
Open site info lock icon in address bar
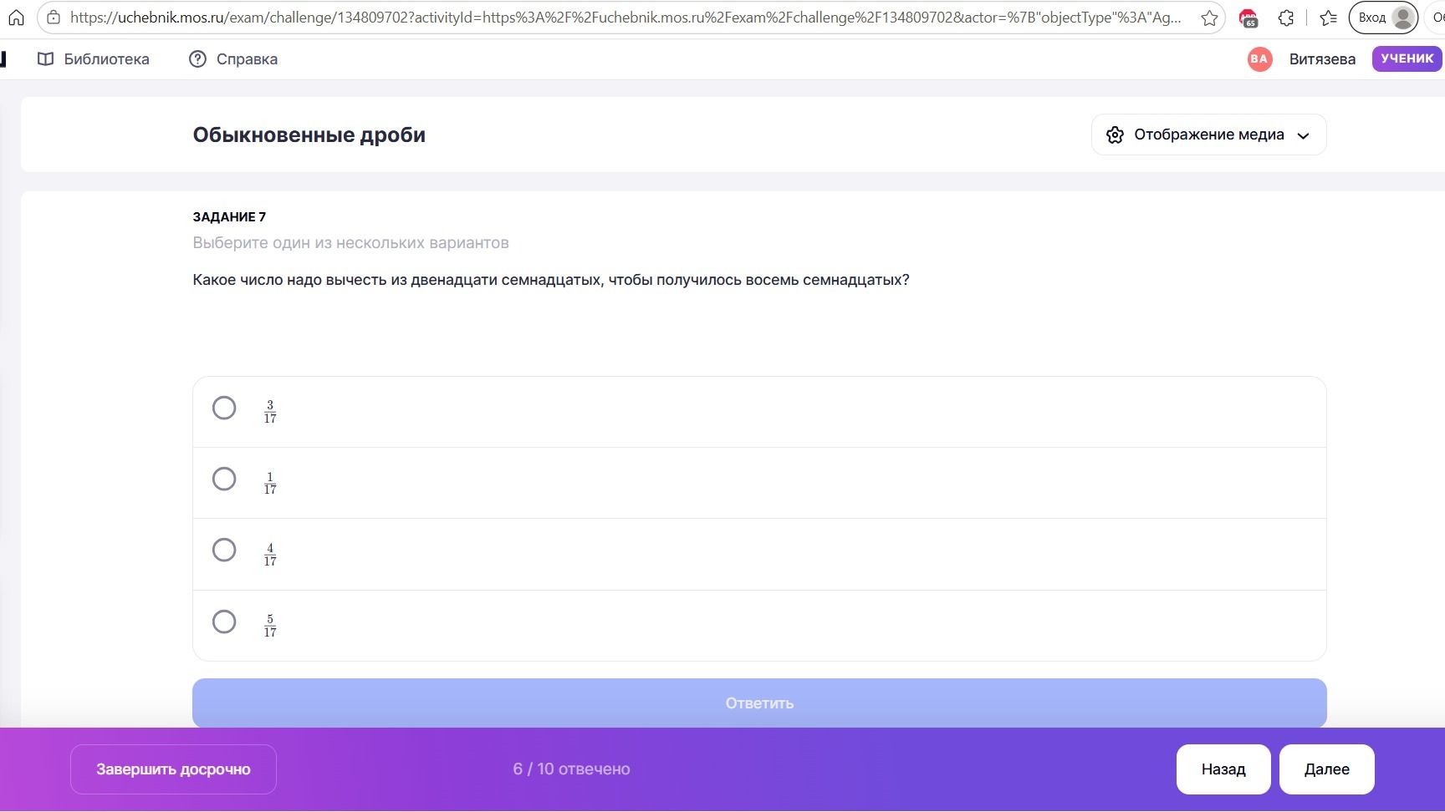click(54, 18)
